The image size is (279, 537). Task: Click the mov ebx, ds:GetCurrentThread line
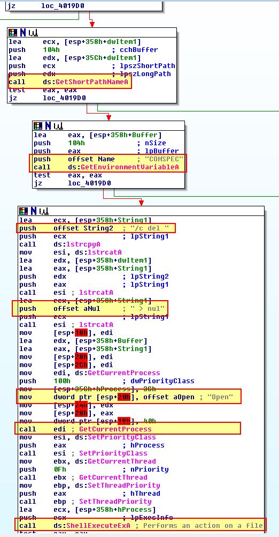point(87,461)
